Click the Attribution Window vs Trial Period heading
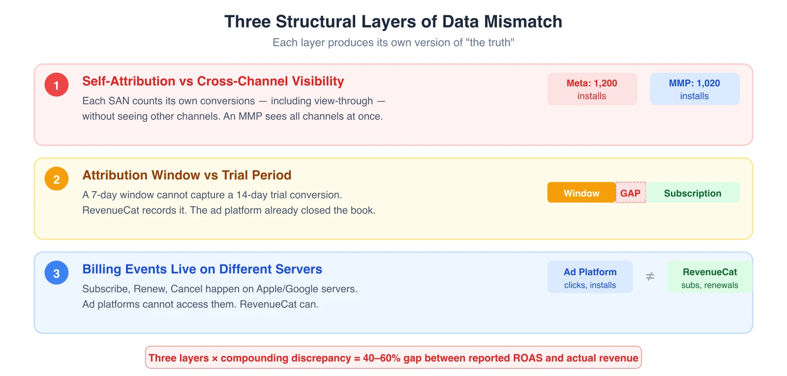The image size is (787, 376). [187, 175]
